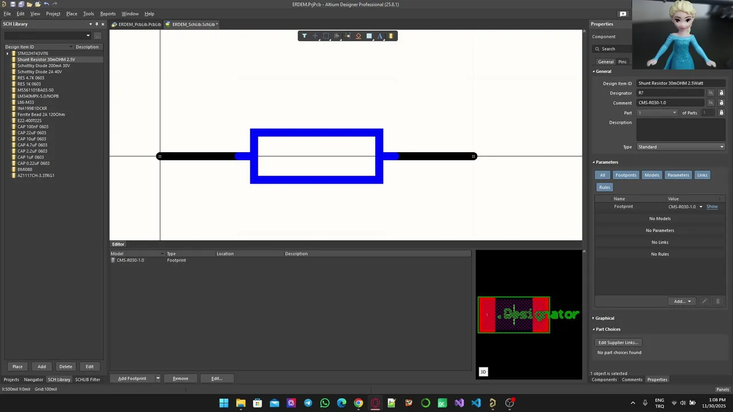Open the footprint CMS-R030-1.0 dropdown arrow

(x=700, y=207)
